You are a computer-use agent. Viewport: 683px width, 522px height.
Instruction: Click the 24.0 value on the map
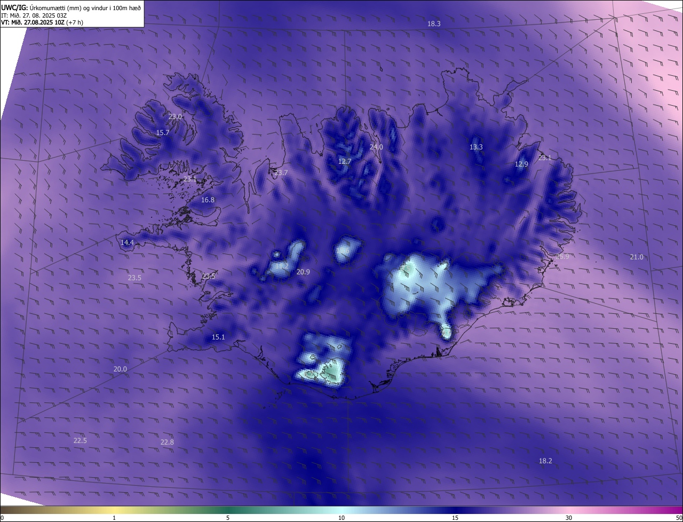376,147
